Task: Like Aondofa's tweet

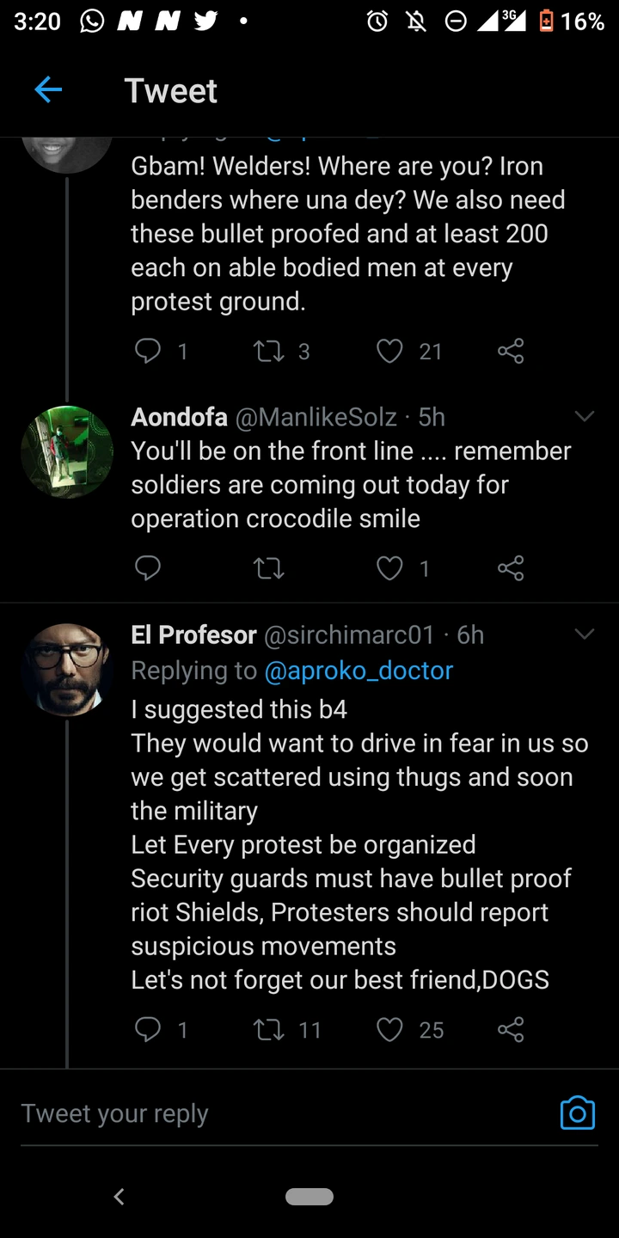Action: point(389,568)
